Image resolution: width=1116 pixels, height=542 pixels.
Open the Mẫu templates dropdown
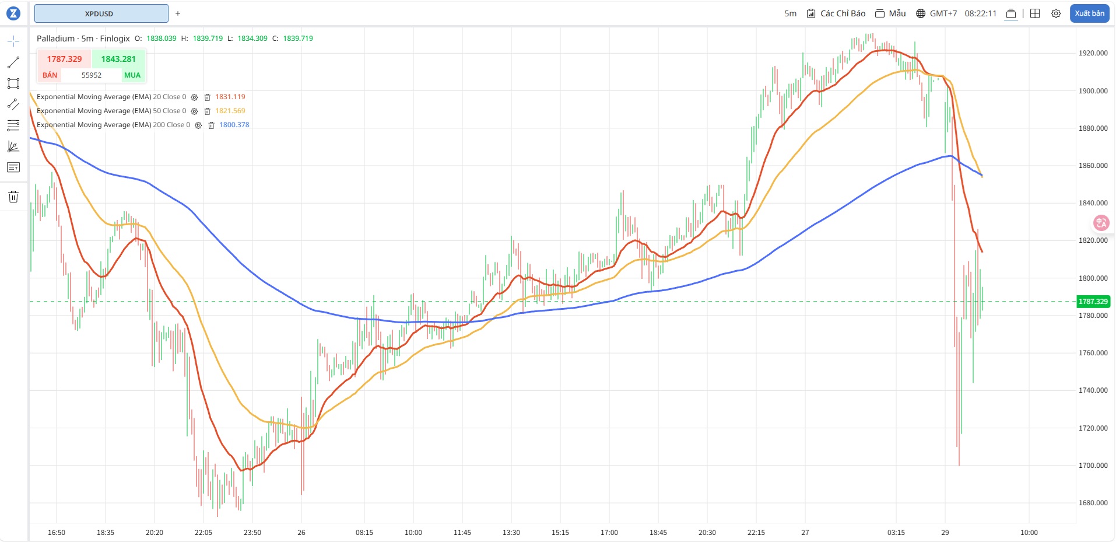coord(890,13)
